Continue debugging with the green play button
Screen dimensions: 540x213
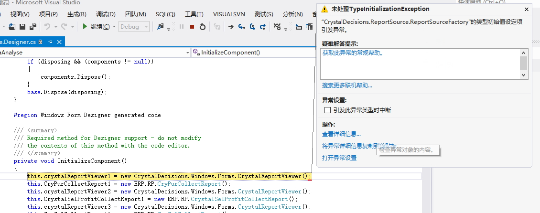pos(85,26)
